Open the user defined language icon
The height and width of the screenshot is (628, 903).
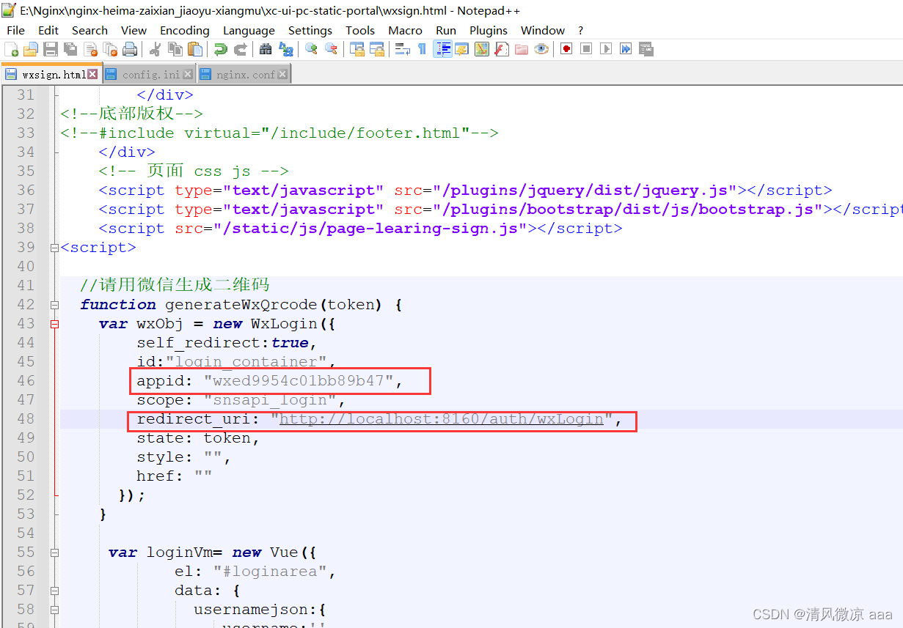coord(461,49)
